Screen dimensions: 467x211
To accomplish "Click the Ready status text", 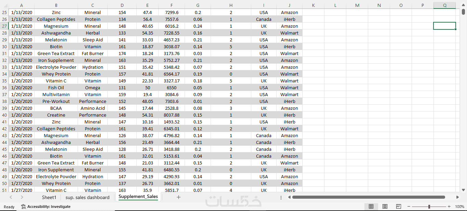I will tap(9, 207).
